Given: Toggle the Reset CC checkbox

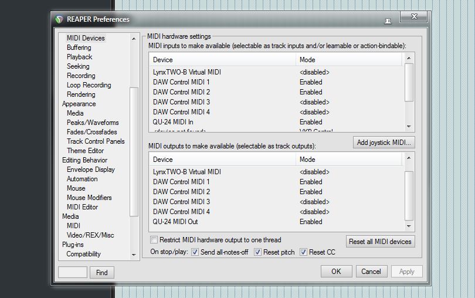Looking at the screenshot, I should pos(303,252).
